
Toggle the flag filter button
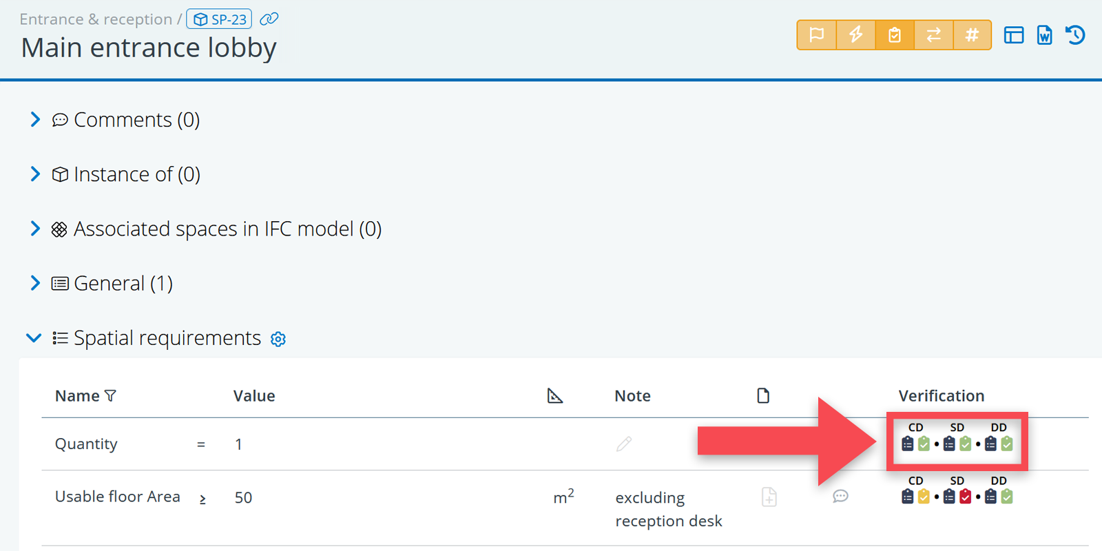coord(817,35)
